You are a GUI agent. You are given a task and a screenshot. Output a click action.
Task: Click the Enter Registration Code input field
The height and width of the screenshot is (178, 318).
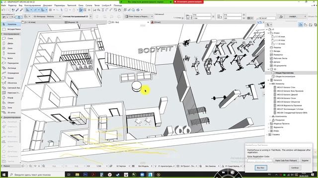tap(260, 161)
